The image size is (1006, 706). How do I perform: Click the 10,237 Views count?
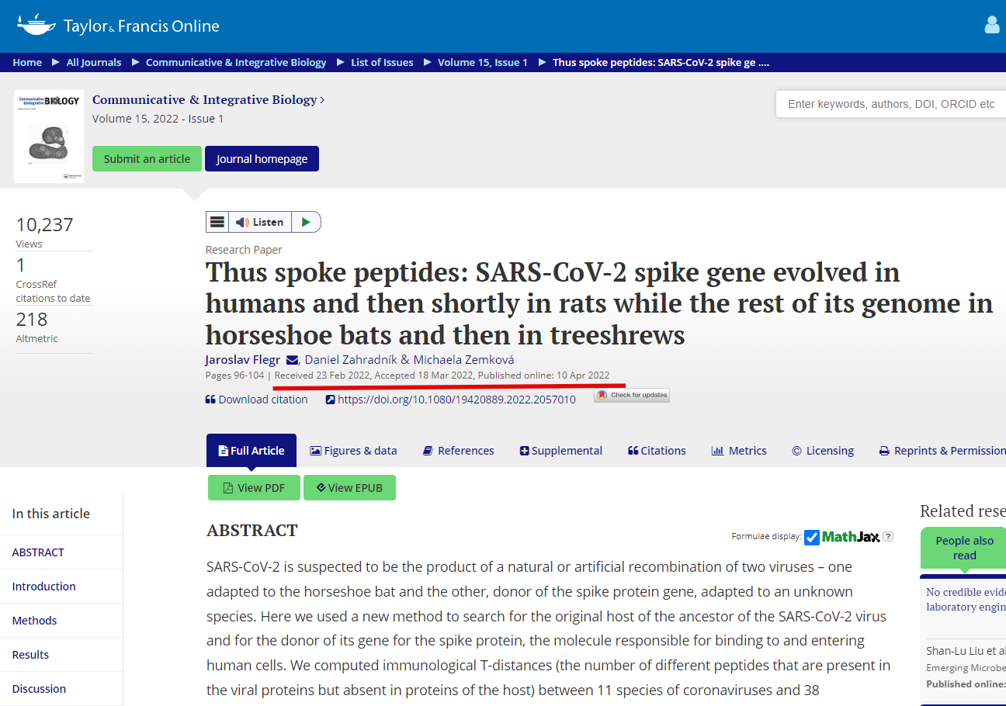click(45, 225)
